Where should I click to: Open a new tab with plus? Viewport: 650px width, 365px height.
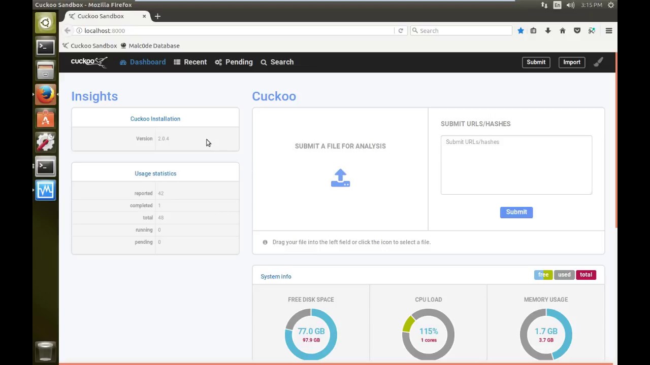coord(157,16)
